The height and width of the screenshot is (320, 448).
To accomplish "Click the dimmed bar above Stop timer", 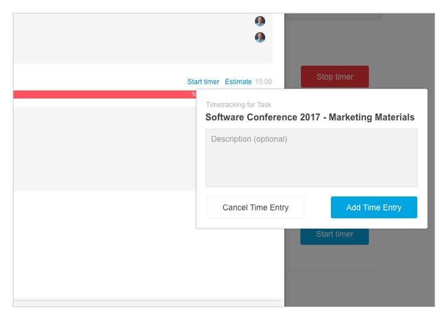I will (x=333, y=17).
